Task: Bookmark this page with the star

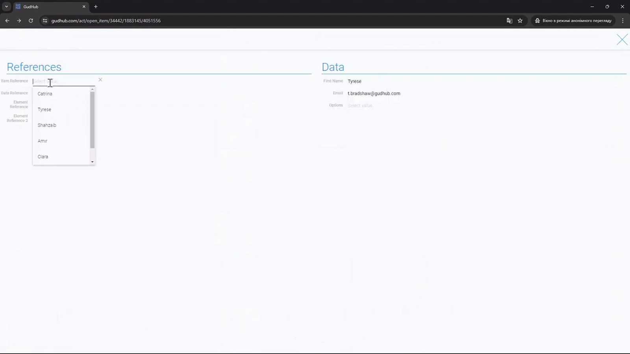Action: (520, 20)
